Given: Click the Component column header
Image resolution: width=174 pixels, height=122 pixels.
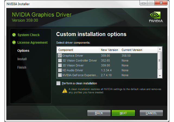Looking at the screenshot, I should pyautogui.click(x=78, y=50).
